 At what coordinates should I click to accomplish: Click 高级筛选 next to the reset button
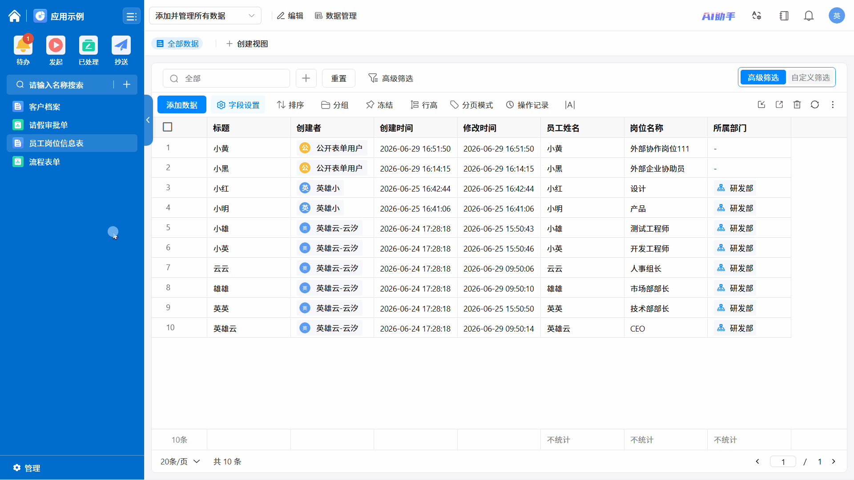tap(391, 78)
